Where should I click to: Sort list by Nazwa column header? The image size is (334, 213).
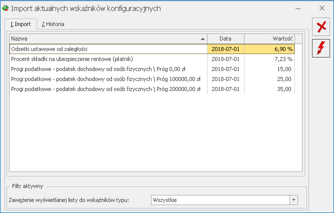coord(108,39)
